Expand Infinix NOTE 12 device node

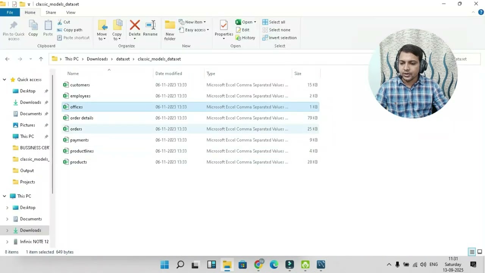[x=7, y=242]
